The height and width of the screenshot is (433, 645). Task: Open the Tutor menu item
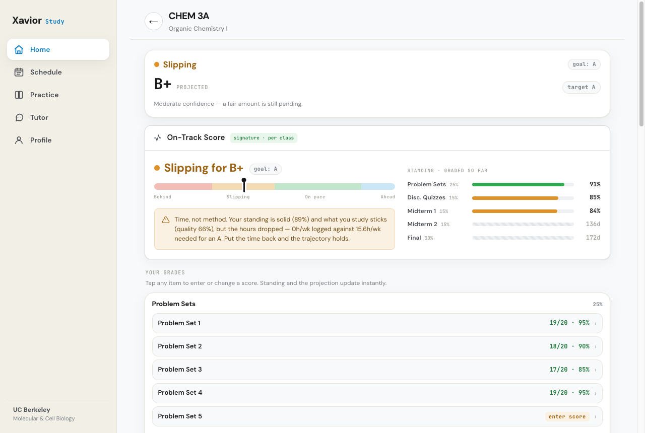pyautogui.click(x=58, y=117)
